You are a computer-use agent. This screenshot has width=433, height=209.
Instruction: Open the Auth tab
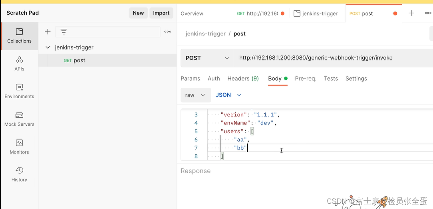[214, 79]
